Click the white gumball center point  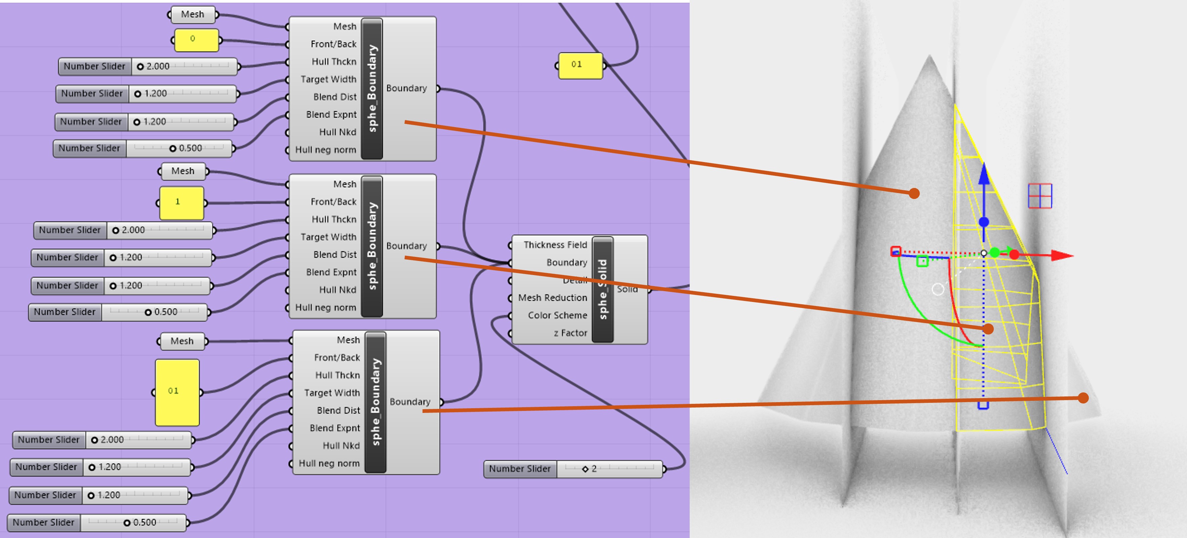coord(984,253)
